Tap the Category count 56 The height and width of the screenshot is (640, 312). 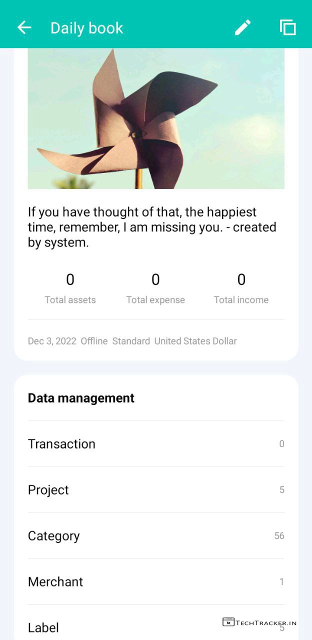(279, 535)
